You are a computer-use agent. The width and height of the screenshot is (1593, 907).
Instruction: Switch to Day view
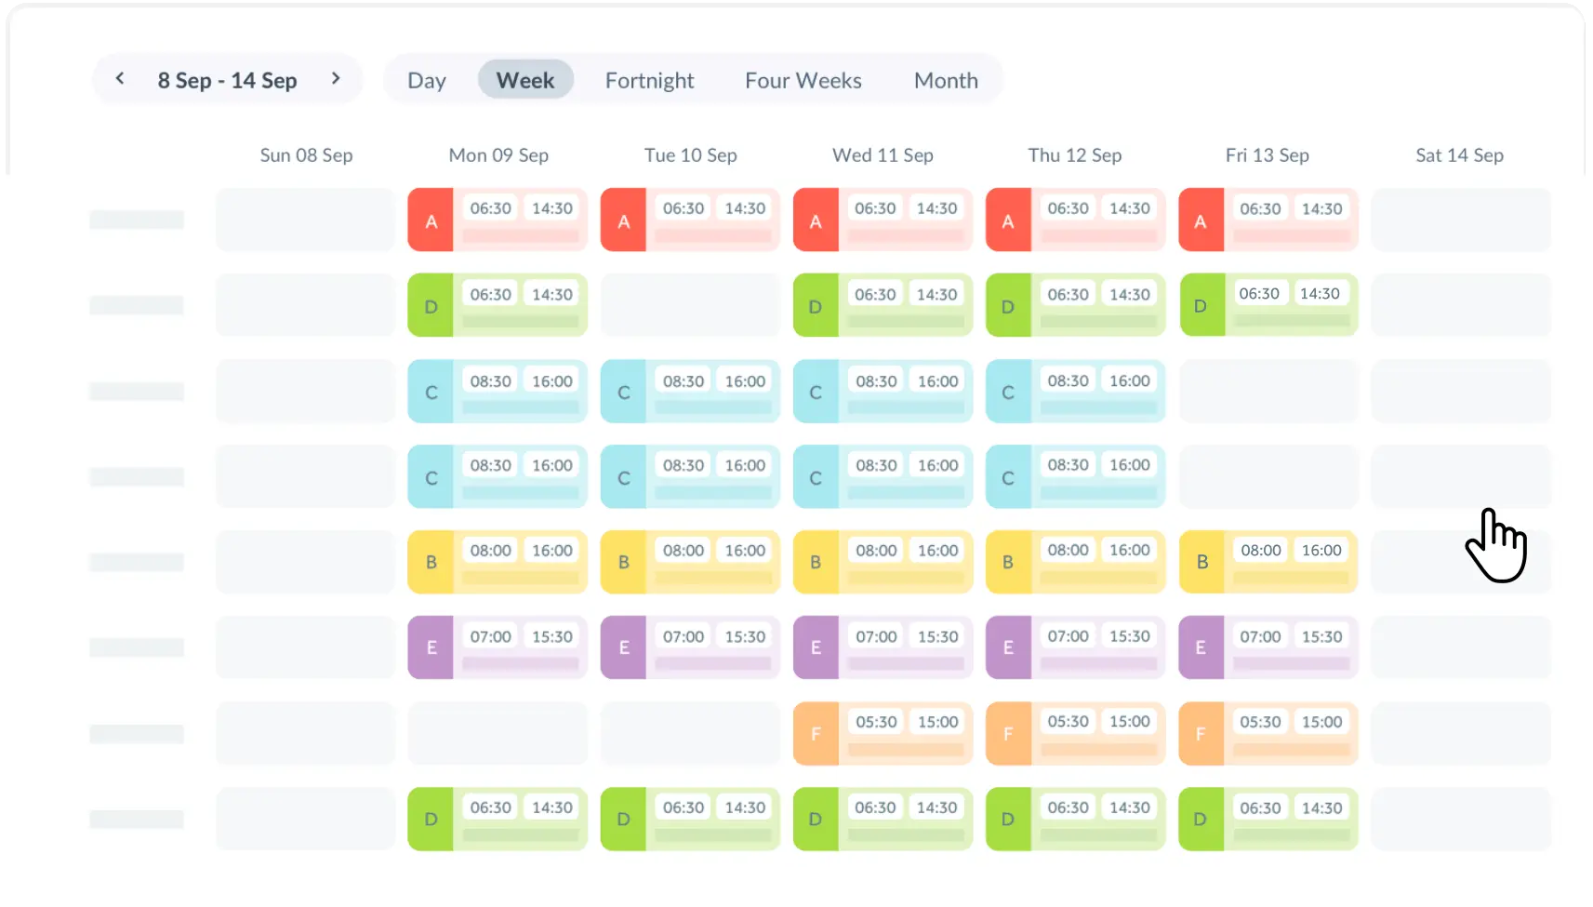[x=427, y=81]
